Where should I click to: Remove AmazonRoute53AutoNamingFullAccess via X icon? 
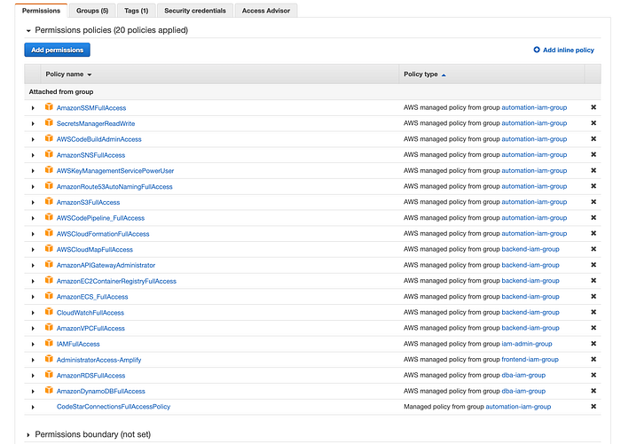pyautogui.click(x=593, y=186)
